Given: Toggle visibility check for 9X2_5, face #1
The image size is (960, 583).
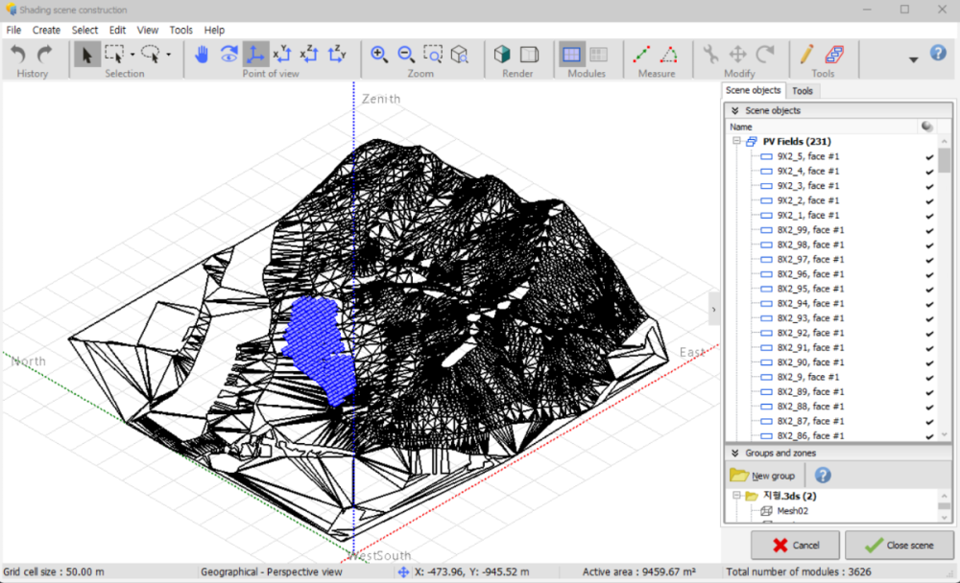Looking at the screenshot, I should pos(928,156).
